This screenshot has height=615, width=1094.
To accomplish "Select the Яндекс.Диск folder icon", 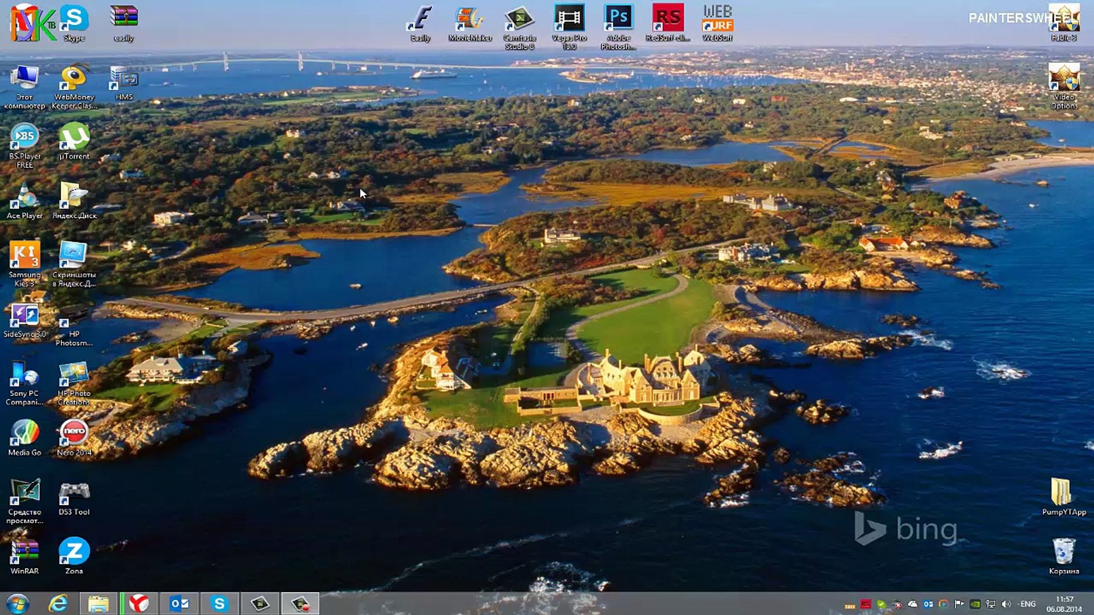I will (74, 200).
